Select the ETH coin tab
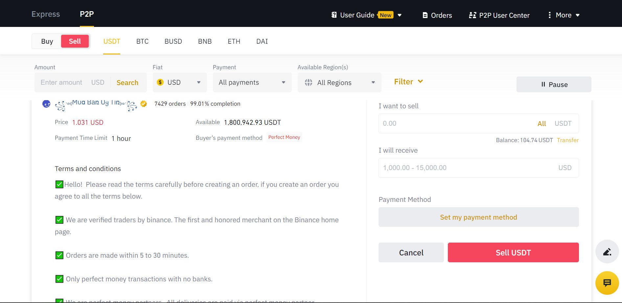This screenshot has height=303, width=622. tap(234, 41)
